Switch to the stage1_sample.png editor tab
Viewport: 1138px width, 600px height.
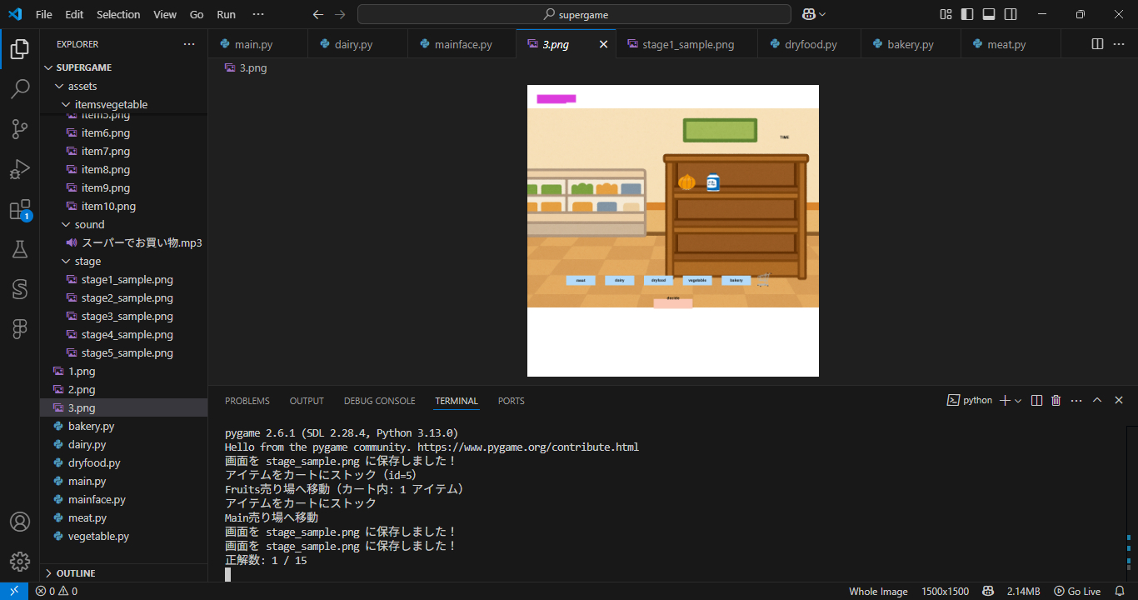(x=687, y=44)
